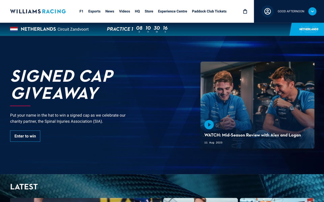The width and height of the screenshot is (324, 202).
Task: Click the GOOD AFTERNOON greeting text
Action: pos(291,11)
